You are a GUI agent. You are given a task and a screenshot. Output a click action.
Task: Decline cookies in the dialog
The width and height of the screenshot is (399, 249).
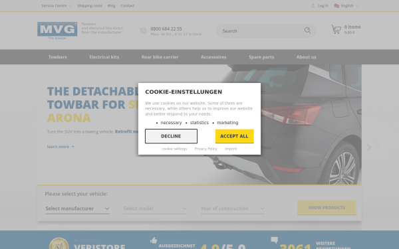tap(171, 136)
